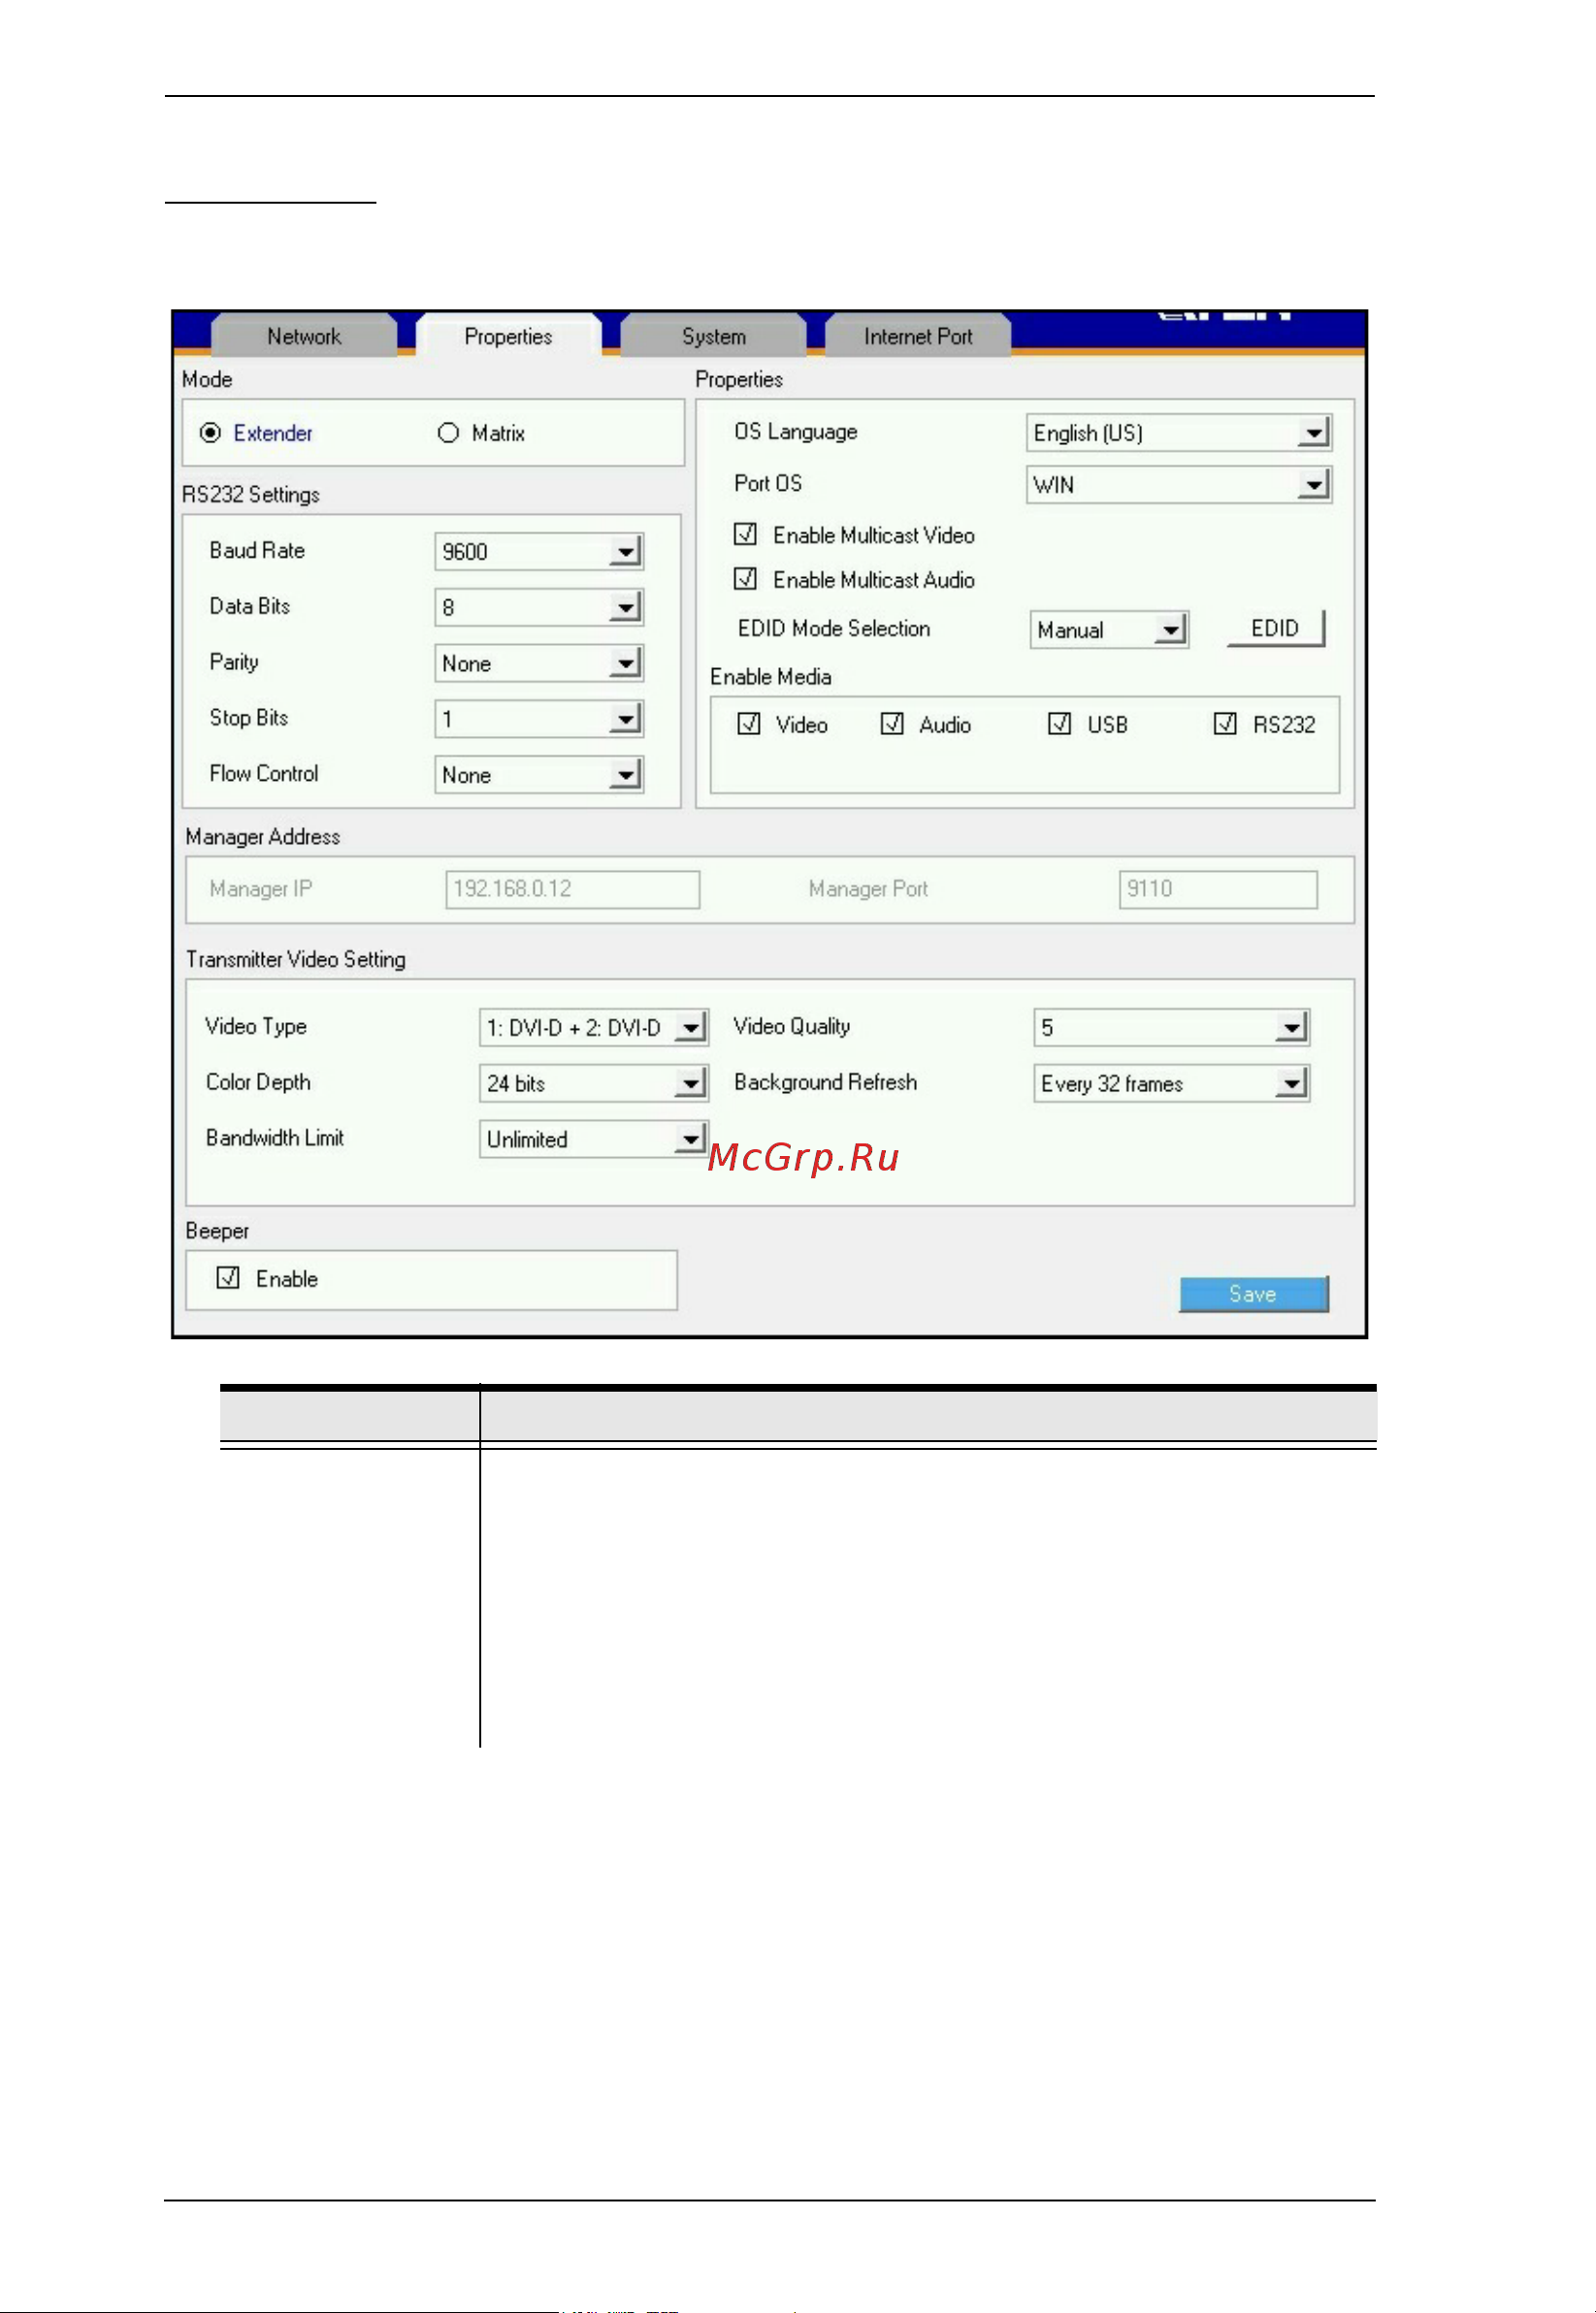
Task: Open the Parity dropdown
Action: point(539,662)
